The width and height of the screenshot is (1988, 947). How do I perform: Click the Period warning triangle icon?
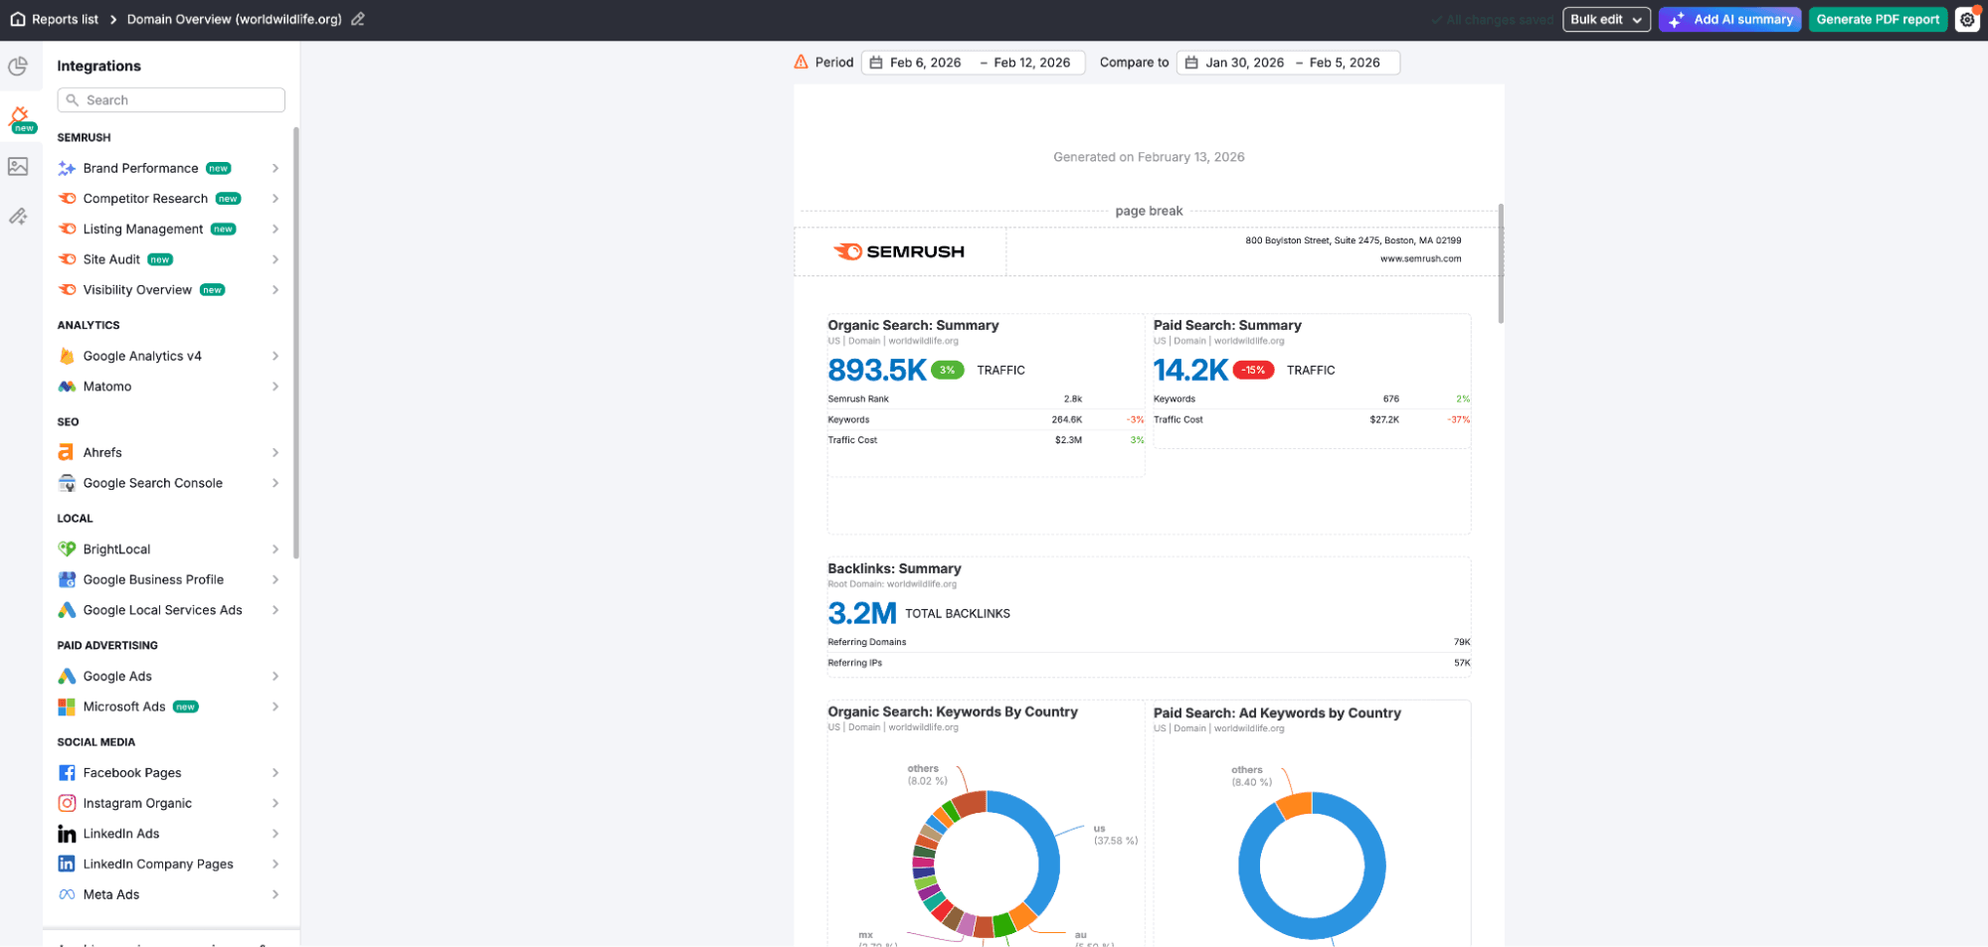click(x=801, y=62)
